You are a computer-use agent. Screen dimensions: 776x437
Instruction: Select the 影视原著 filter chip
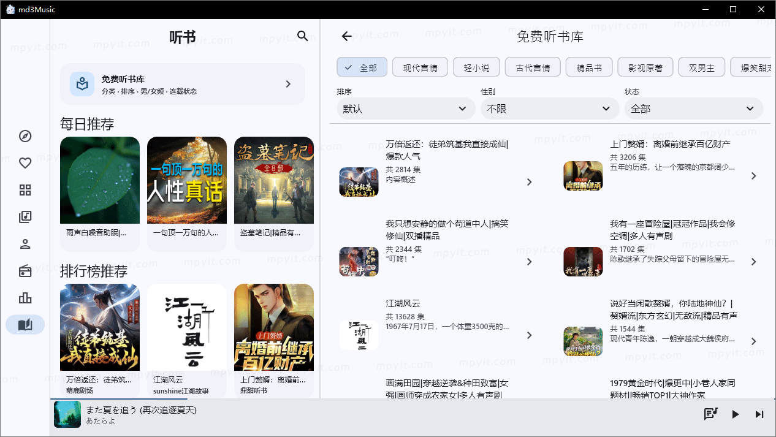click(x=645, y=67)
